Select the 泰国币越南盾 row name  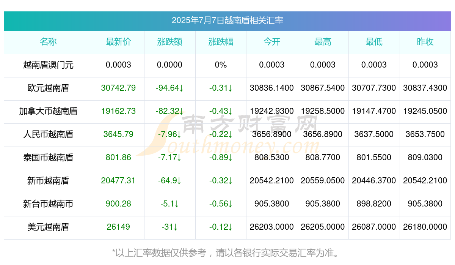tap(48, 158)
